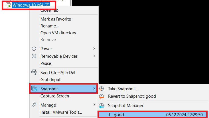Click the Manage wrench icon

click(34, 105)
